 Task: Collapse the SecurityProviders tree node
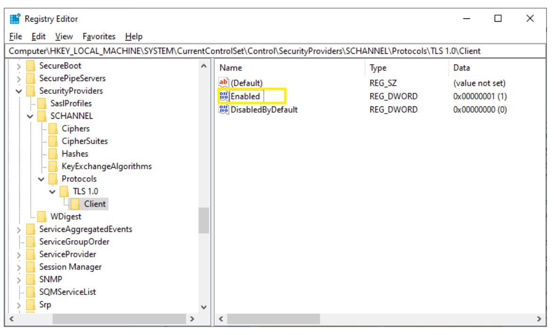pos(18,90)
